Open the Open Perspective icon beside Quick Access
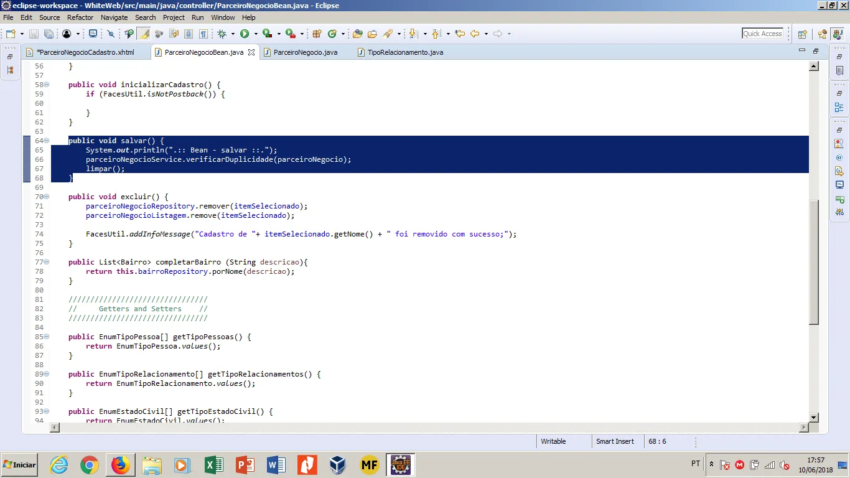The height and width of the screenshot is (478, 850). (802, 34)
